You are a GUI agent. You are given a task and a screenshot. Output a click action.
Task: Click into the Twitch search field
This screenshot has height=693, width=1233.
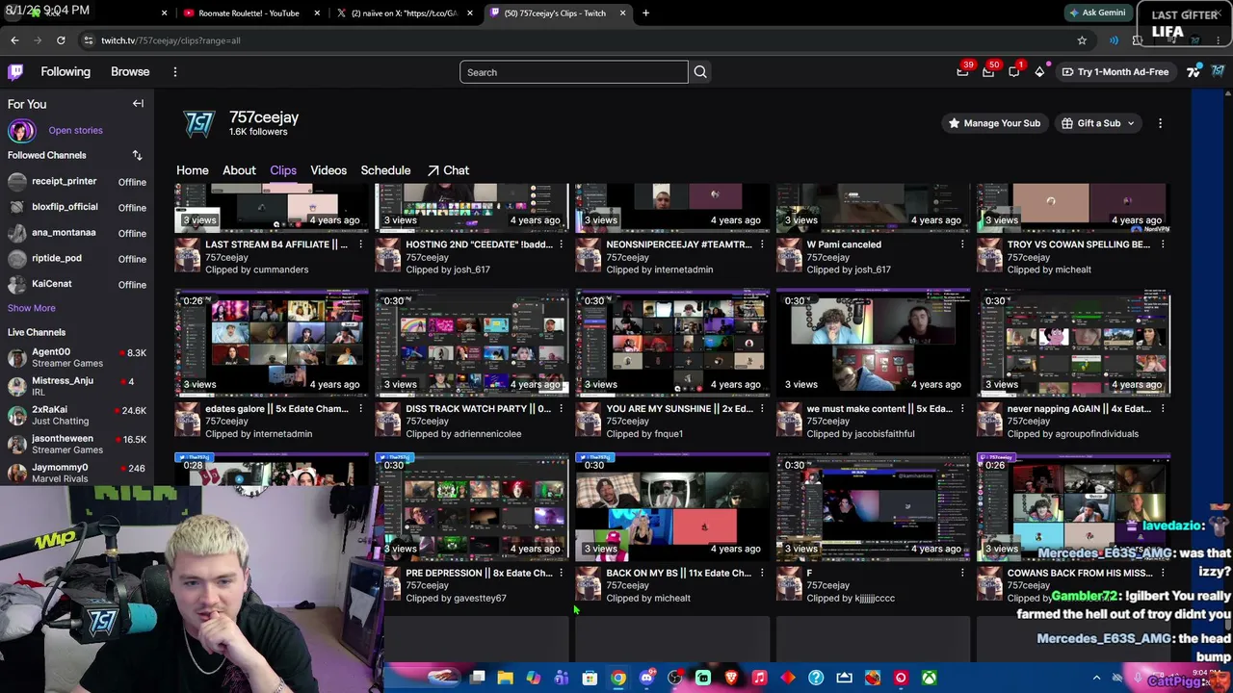[x=573, y=72]
